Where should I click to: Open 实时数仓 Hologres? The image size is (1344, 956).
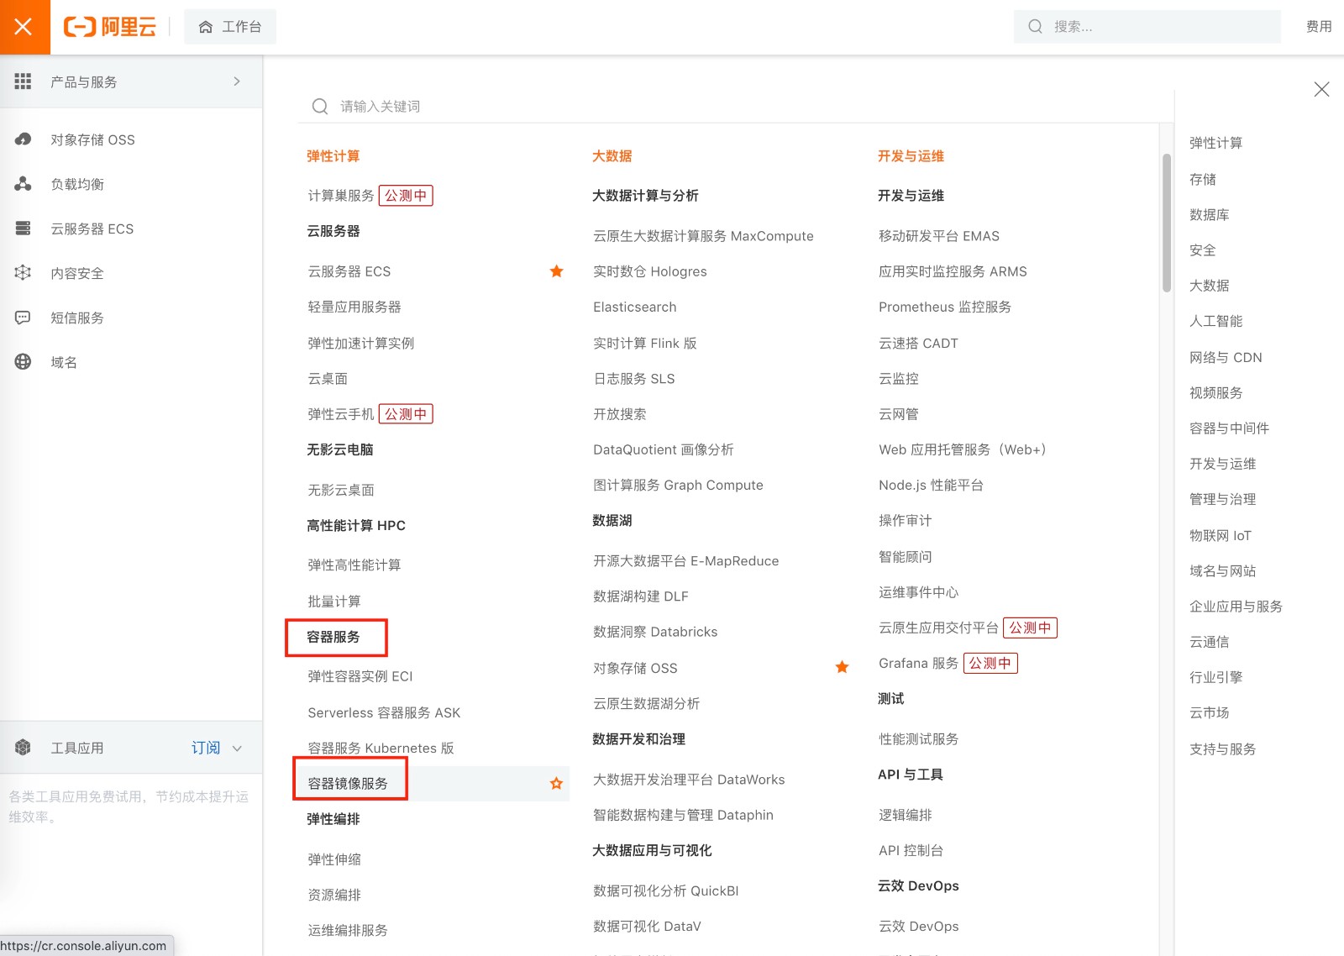click(x=650, y=271)
